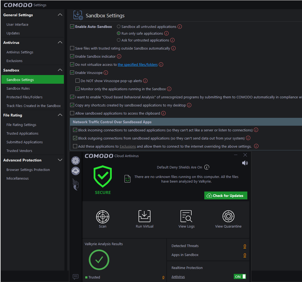Select Sandbox all untrusted applications option

pyautogui.click(x=119, y=27)
